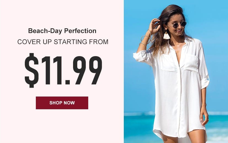Click the $11.99 price text
This screenshot has height=143, width=228.
(x=63, y=70)
